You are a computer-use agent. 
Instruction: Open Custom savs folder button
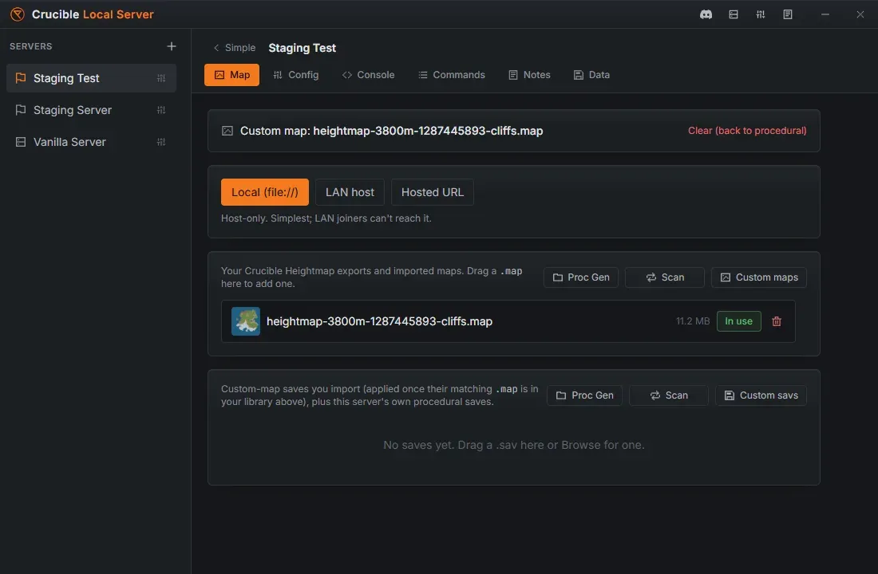click(x=761, y=395)
